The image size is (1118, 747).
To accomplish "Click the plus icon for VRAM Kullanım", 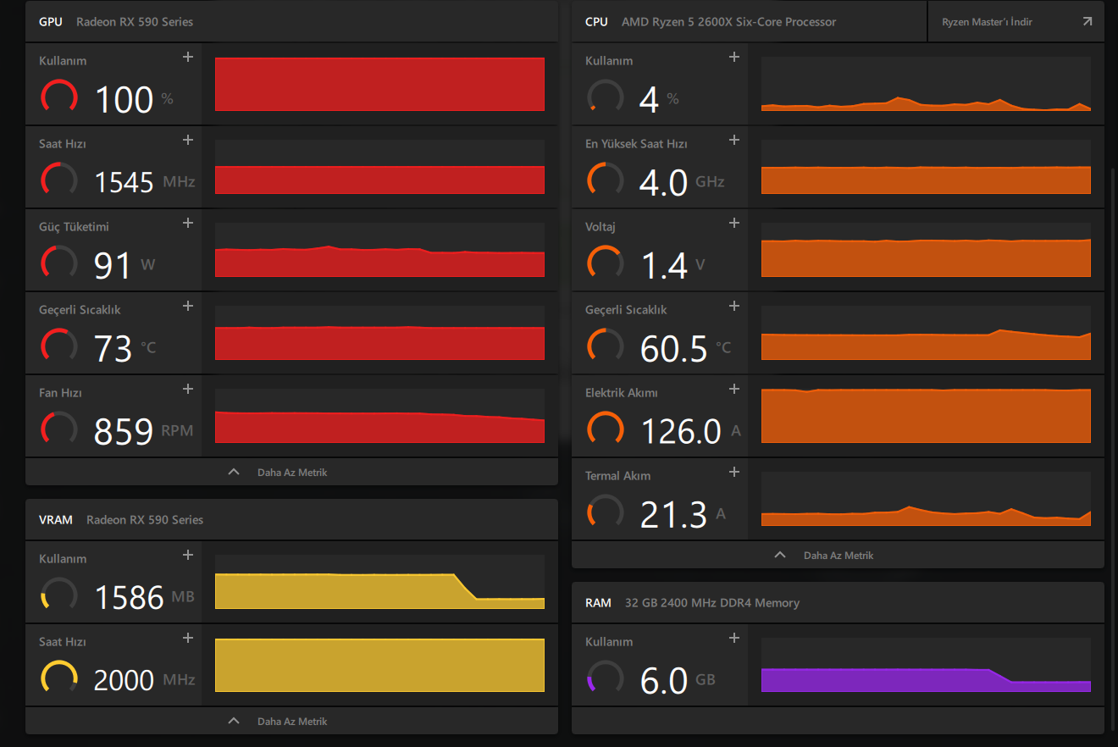I will [188, 555].
